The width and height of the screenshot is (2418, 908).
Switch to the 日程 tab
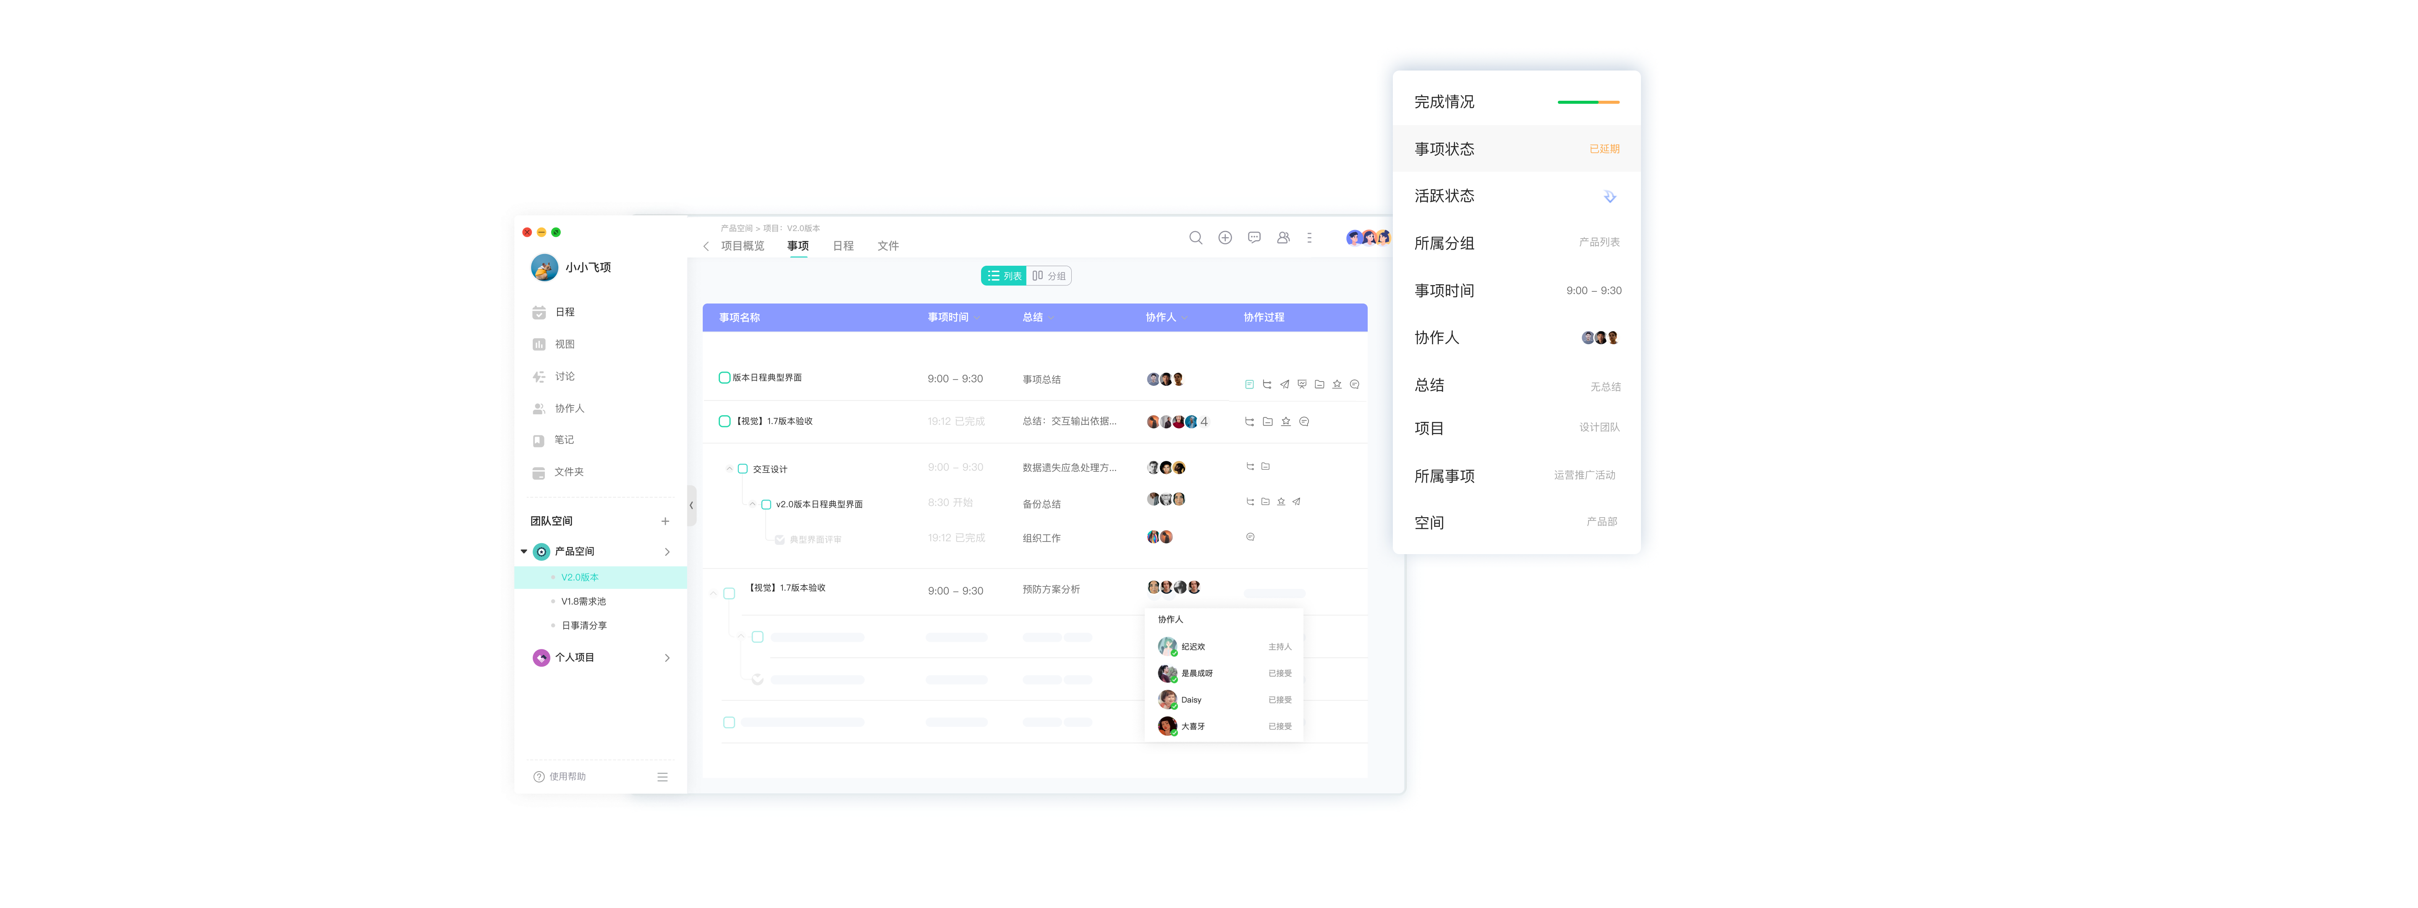point(843,246)
